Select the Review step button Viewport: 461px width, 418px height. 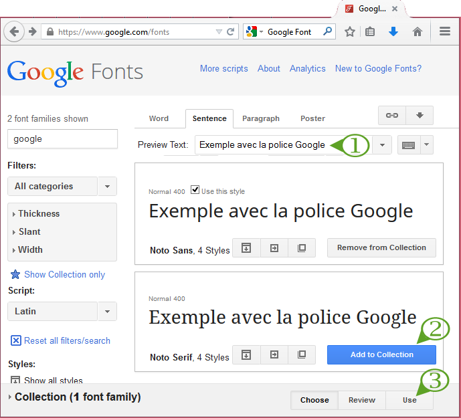click(x=361, y=400)
